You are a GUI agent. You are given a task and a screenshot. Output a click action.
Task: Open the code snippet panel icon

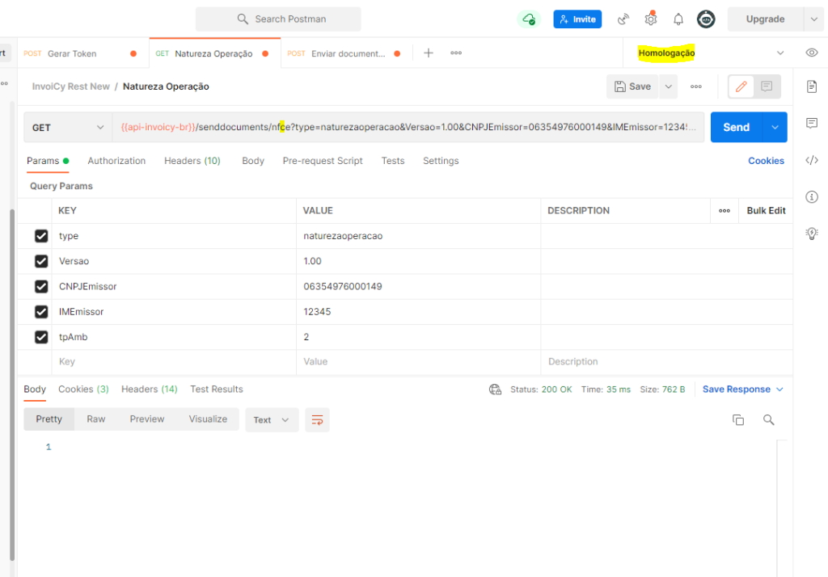point(811,160)
